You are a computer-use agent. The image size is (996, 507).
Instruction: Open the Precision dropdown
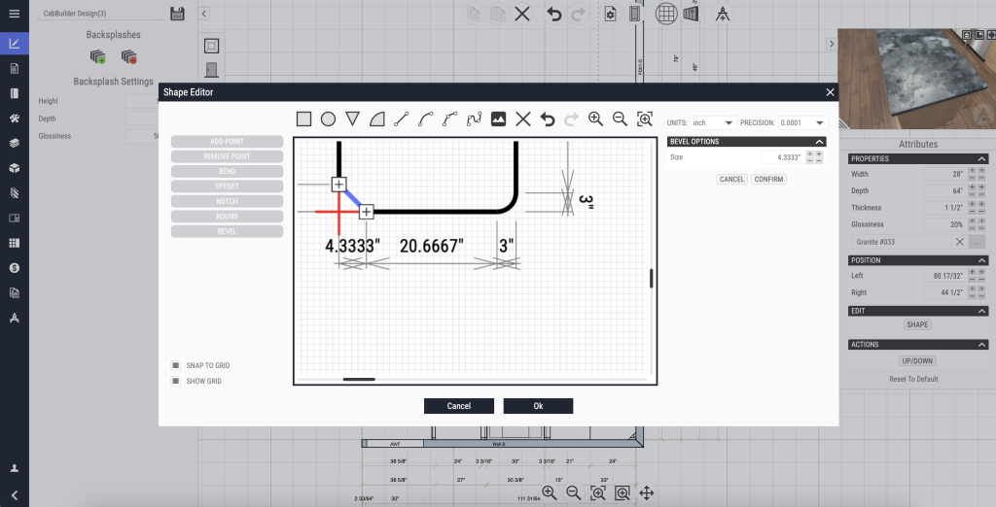point(802,122)
